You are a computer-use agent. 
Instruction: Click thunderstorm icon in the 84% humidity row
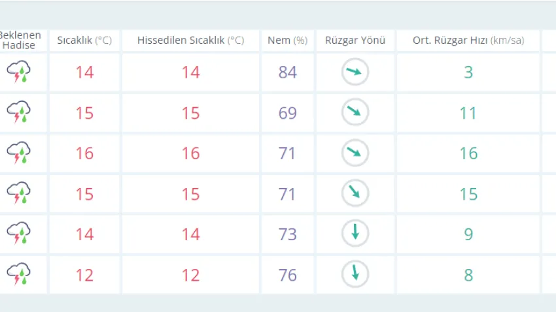click(19, 72)
